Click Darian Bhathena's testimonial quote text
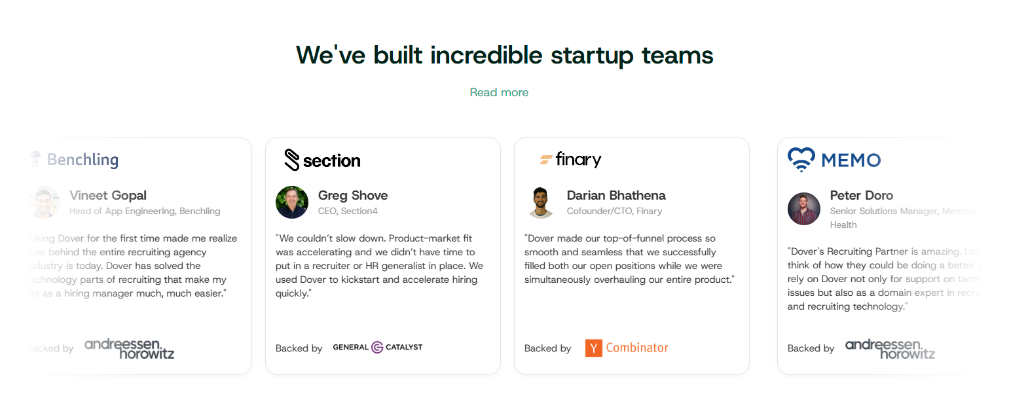 629,259
